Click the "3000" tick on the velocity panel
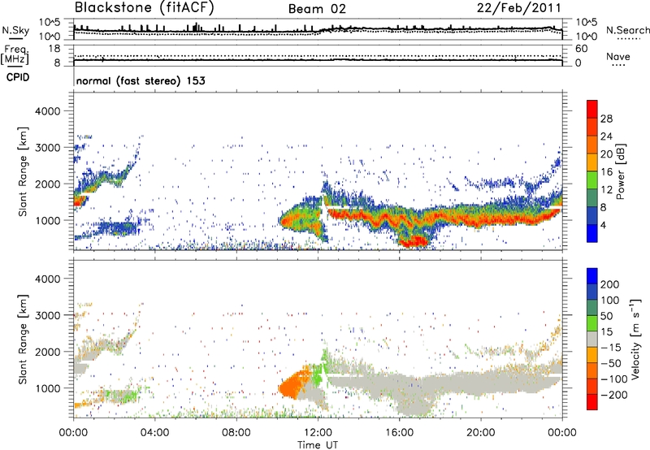The height and width of the screenshot is (450, 650). 47,315
